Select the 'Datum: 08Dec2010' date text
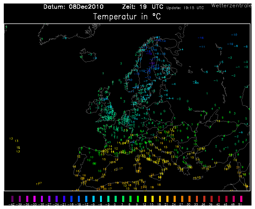 (x=73, y=7)
